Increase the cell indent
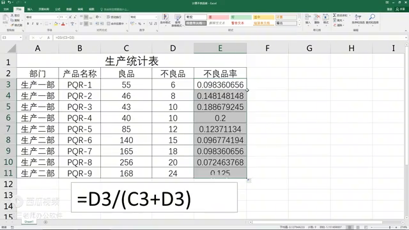The width and height of the screenshot is (409, 230). 102,24
